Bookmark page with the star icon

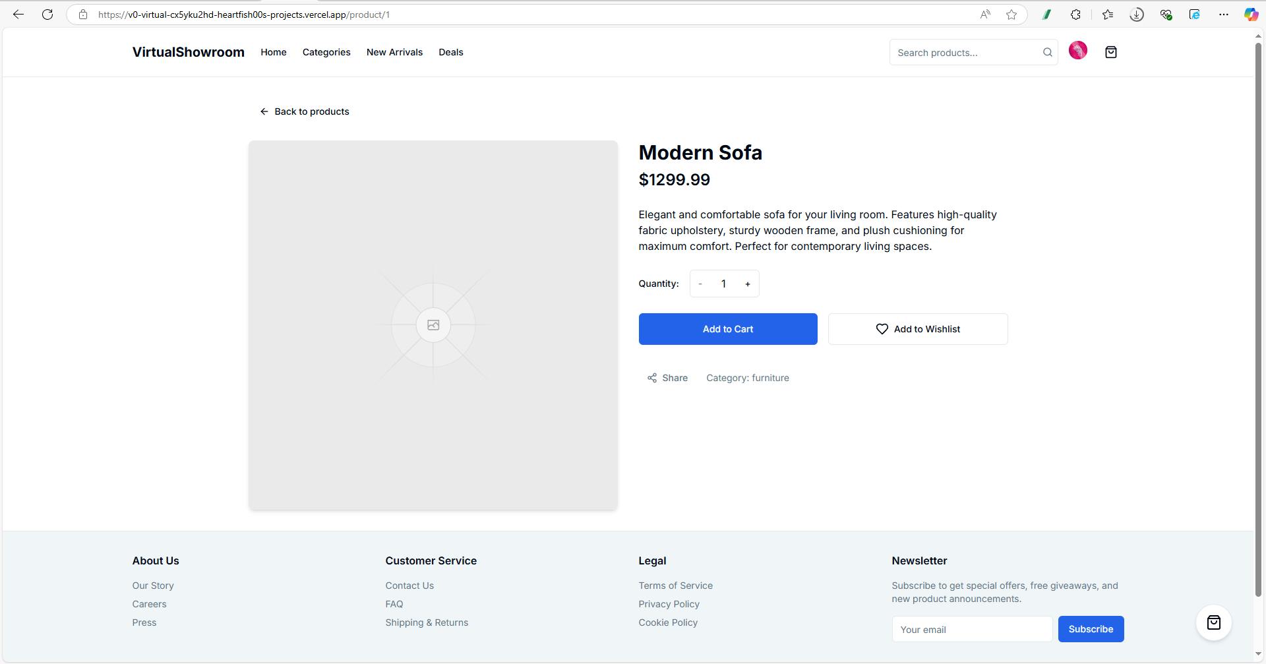pos(1011,15)
